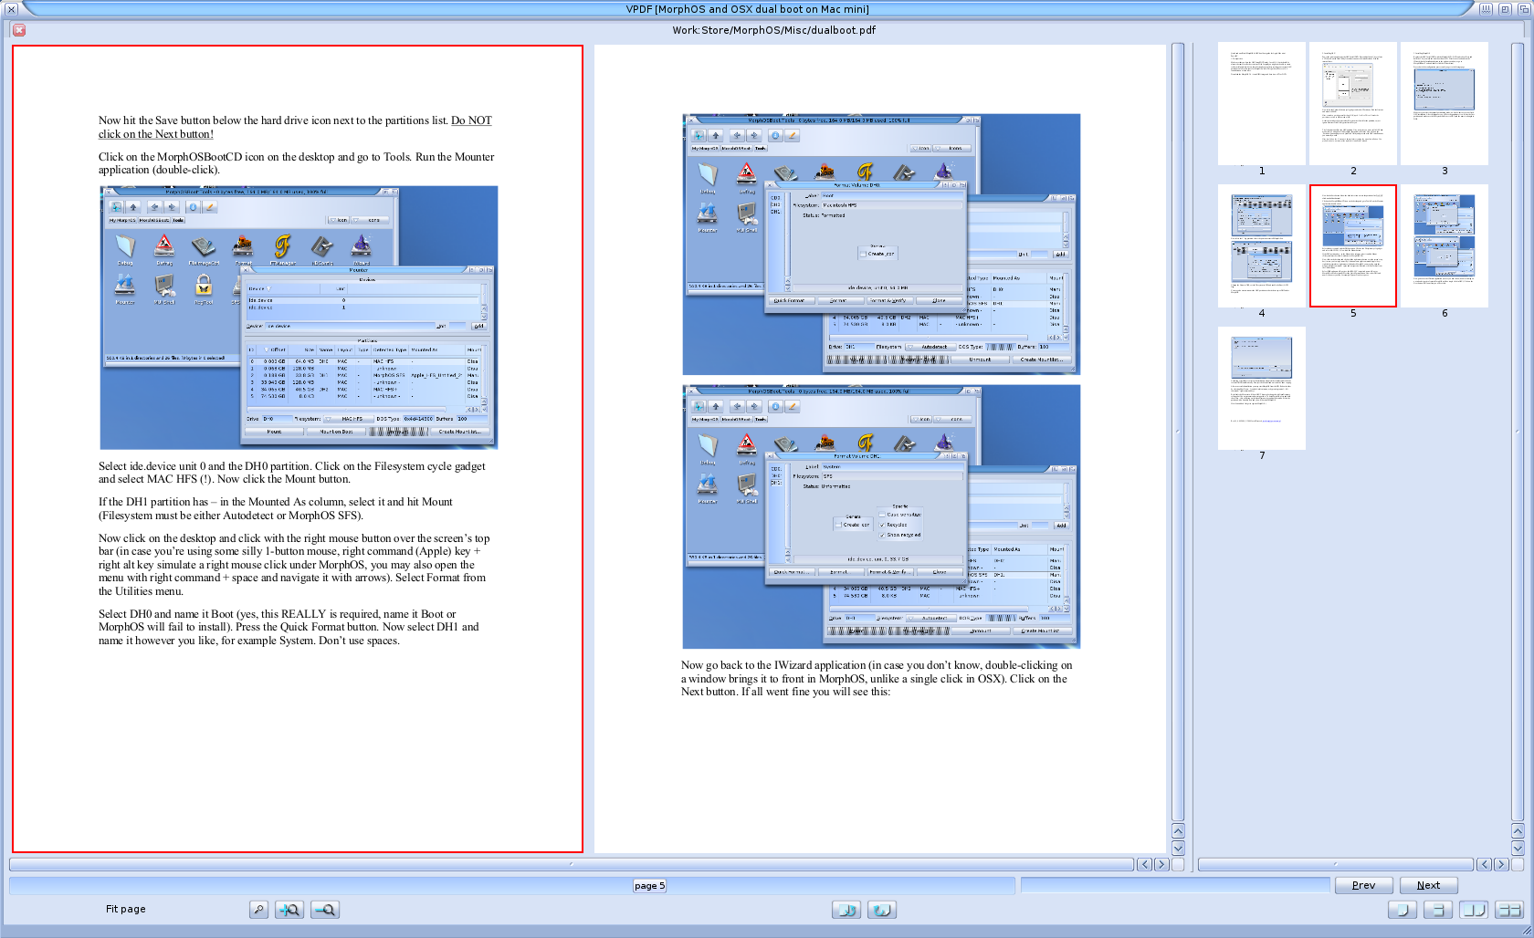
Task: Click the Next button
Action: 1428,885
